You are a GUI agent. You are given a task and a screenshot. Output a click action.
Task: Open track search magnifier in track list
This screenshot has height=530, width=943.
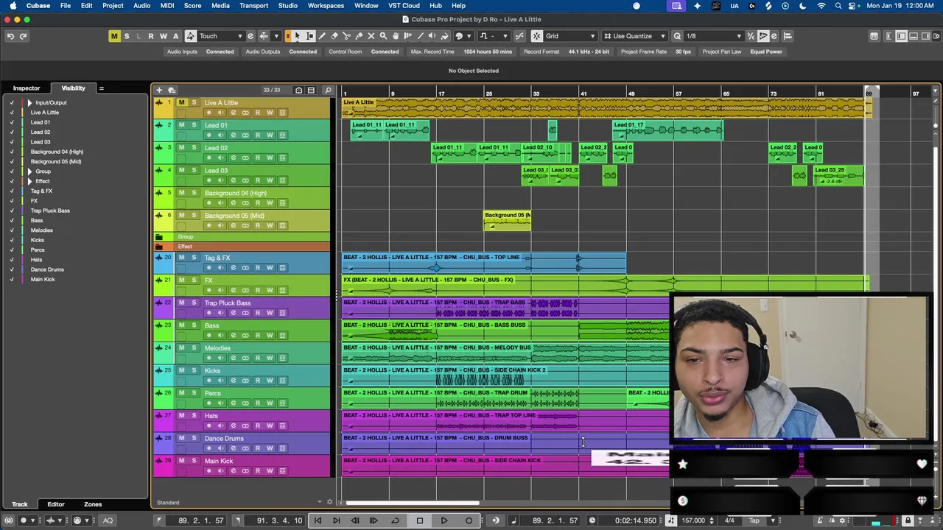pos(328,90)
